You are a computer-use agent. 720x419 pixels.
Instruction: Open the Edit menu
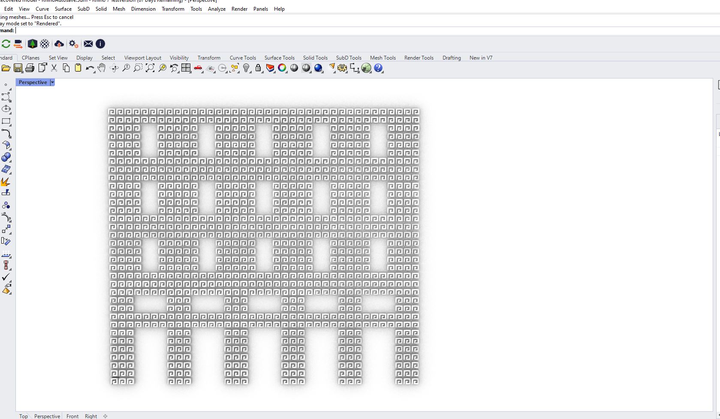click(9, 9)
